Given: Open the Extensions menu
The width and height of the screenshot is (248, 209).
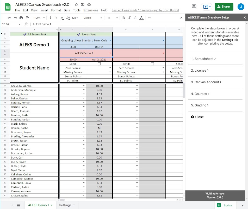Looking at the screenshot, I should click(x=91, y=10).
